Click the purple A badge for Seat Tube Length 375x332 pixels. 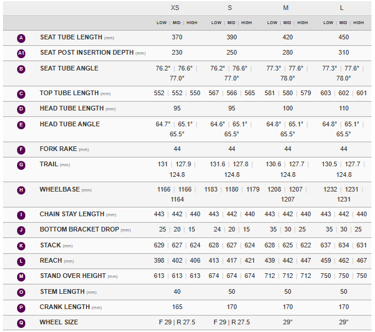[x=21, y=38]
